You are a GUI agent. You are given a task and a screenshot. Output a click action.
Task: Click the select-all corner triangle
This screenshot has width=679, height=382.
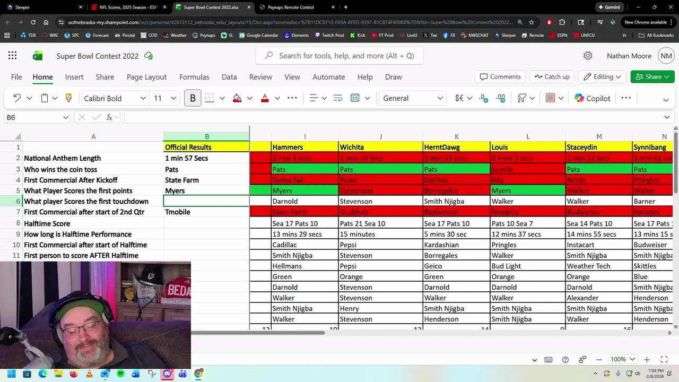coord(18,136)
